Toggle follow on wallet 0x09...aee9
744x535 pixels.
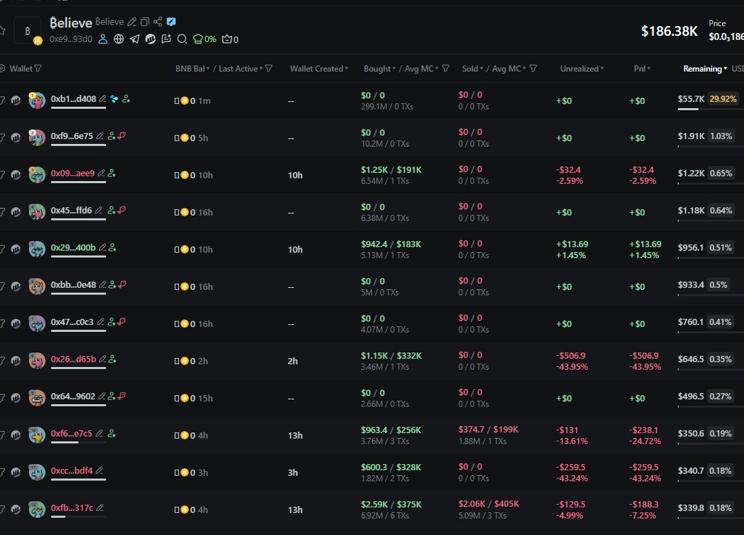point(112,174)
